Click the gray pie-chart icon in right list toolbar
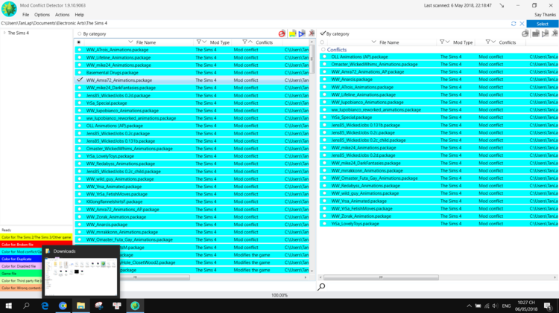This screenshot has width=559, height=313. 525,33
